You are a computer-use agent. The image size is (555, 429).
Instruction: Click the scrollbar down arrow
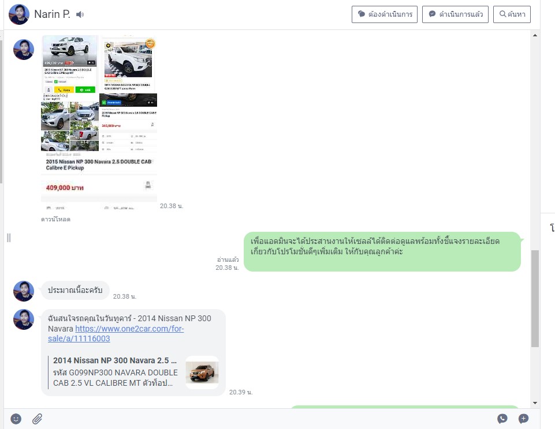pyautogui.click(x=535, y=403)
